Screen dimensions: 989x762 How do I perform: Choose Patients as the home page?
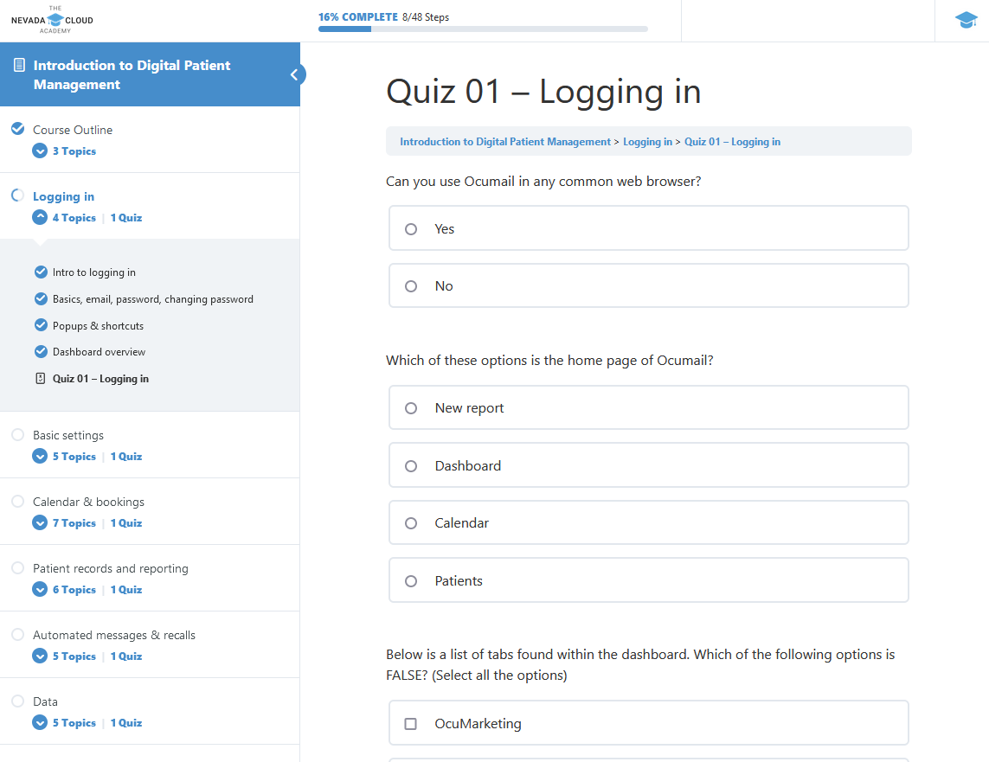point(648,580)
